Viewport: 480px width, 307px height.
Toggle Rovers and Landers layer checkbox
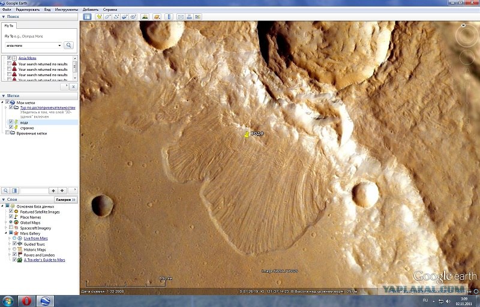14,254
